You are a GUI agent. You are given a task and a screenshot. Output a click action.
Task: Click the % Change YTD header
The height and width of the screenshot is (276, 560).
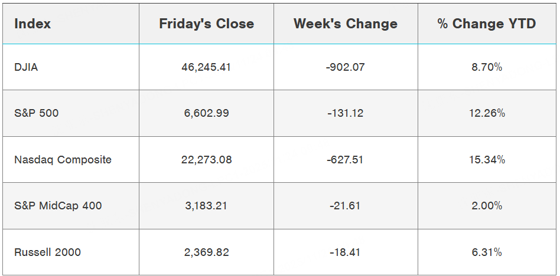(487, 24)
